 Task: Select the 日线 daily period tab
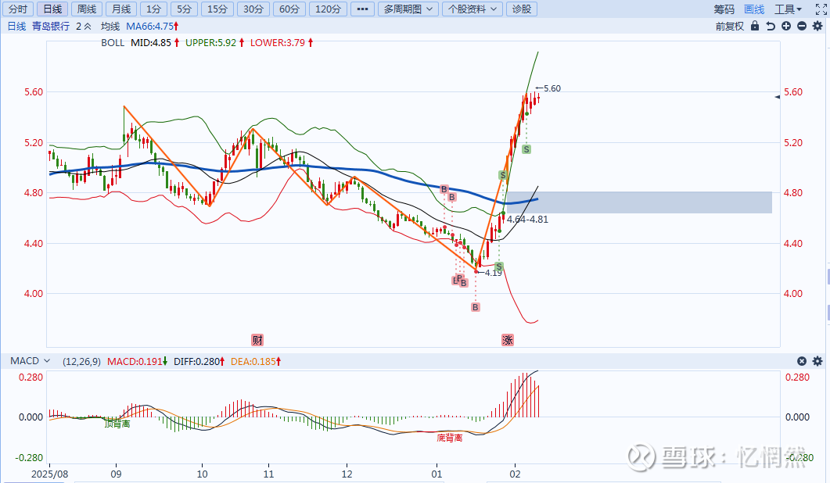pos(52,9)
